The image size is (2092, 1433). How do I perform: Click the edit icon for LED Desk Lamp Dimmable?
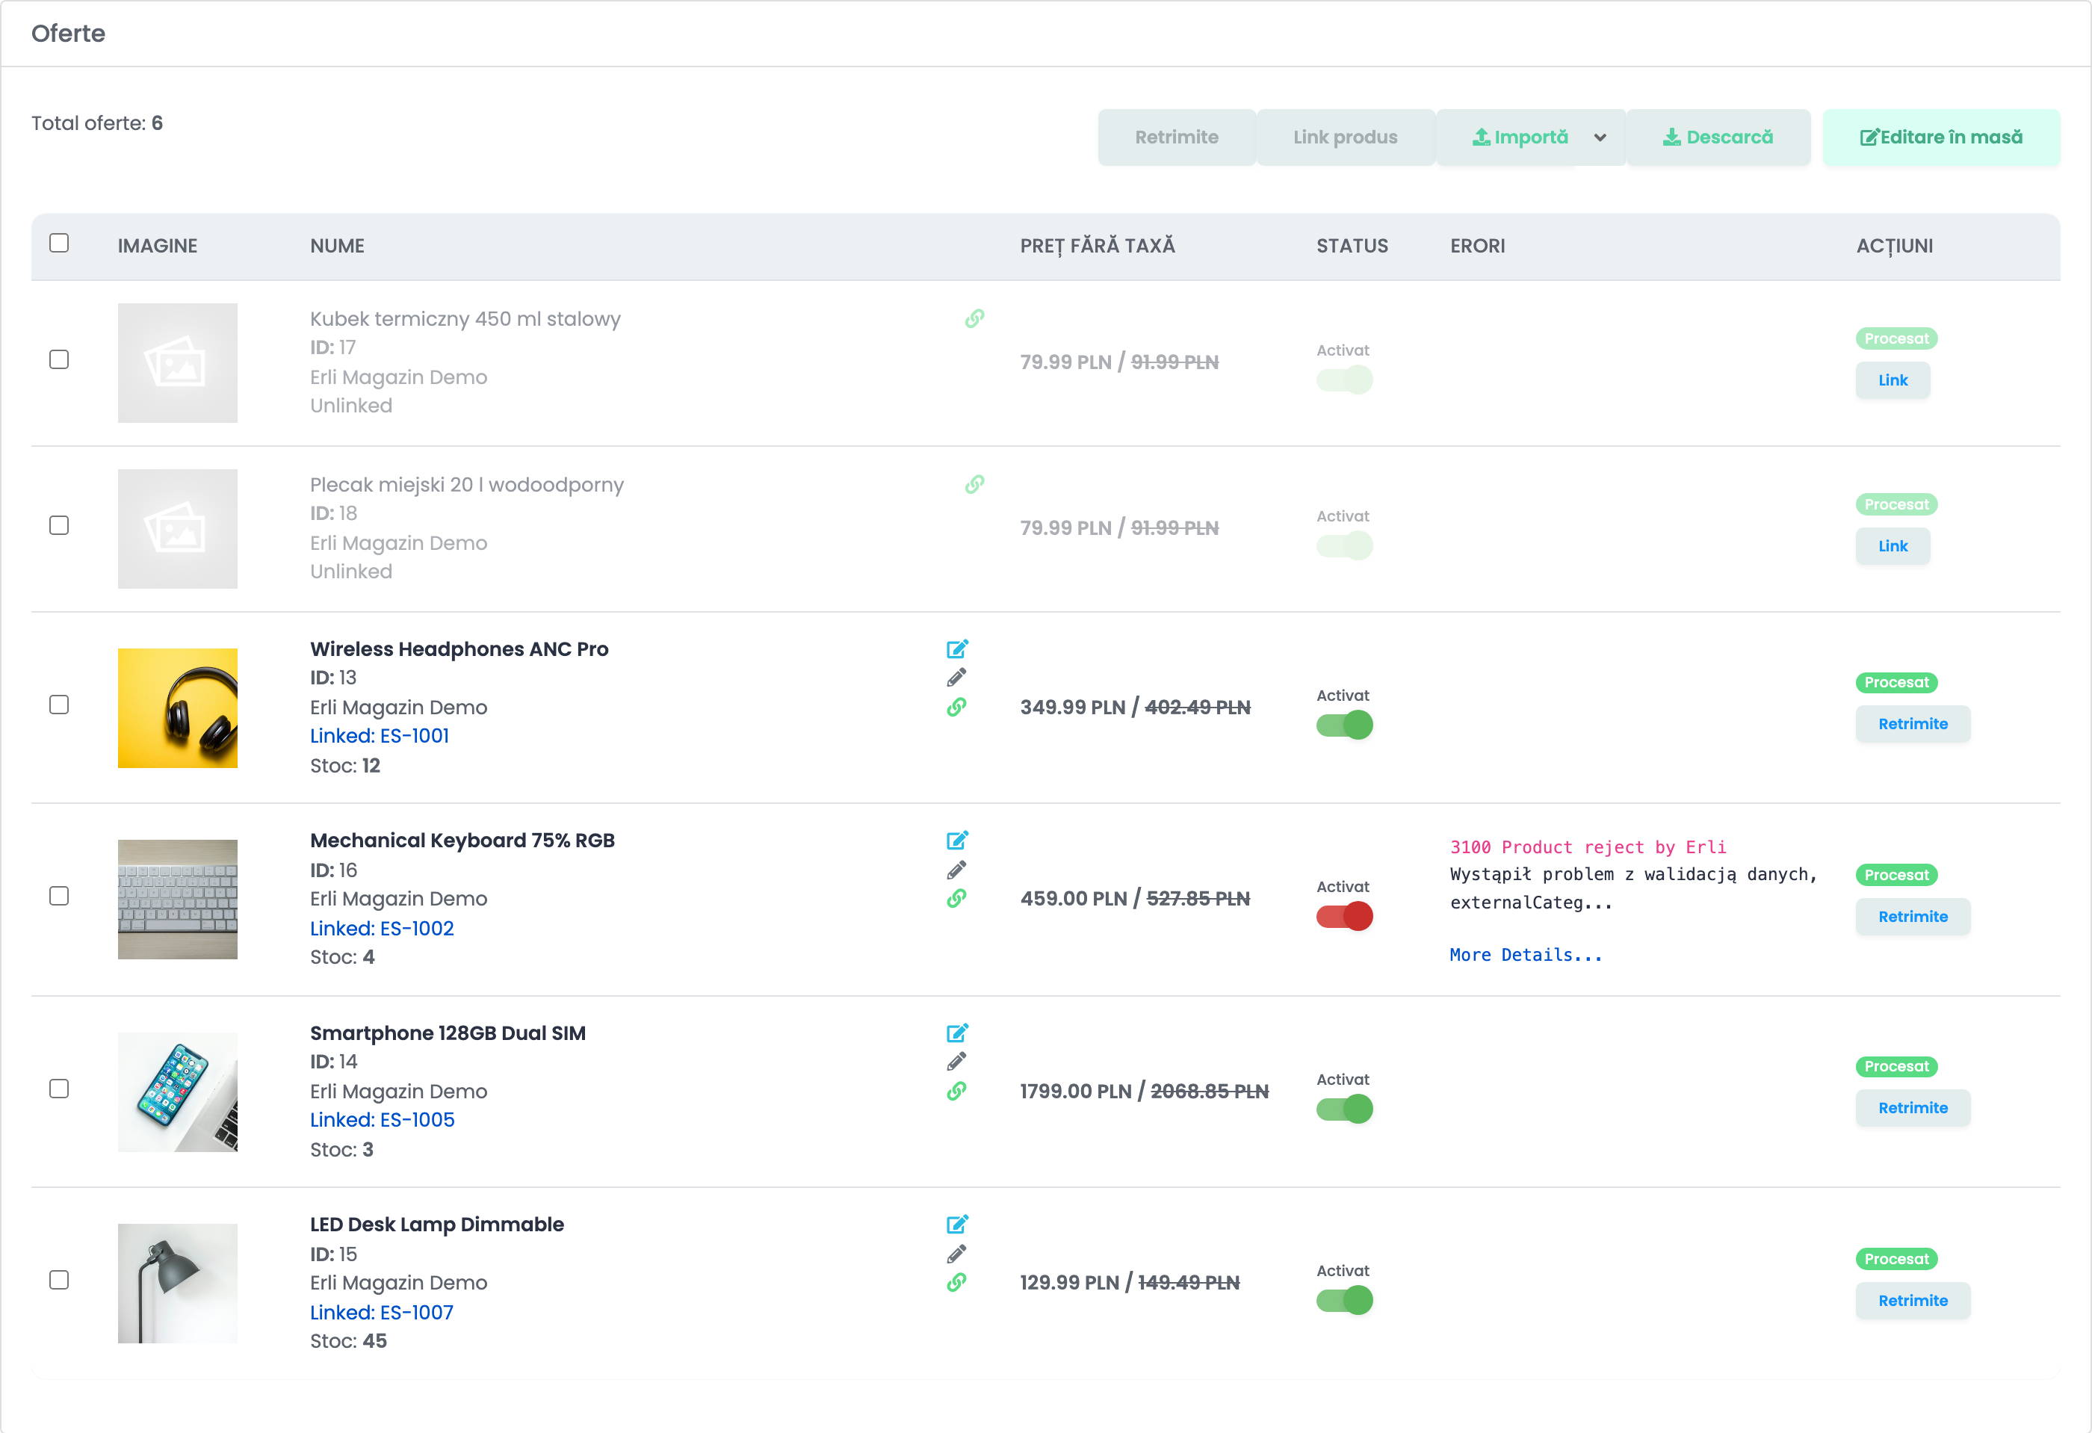(957, 1224)
